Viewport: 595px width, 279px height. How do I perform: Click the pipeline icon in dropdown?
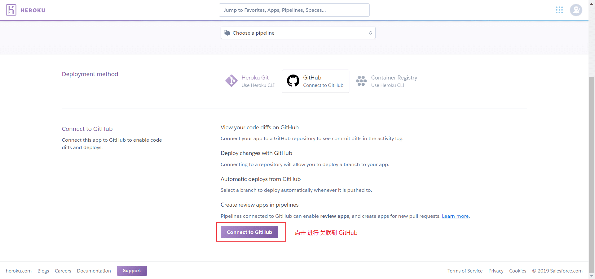pyautogui.click(x=227, y=33)
